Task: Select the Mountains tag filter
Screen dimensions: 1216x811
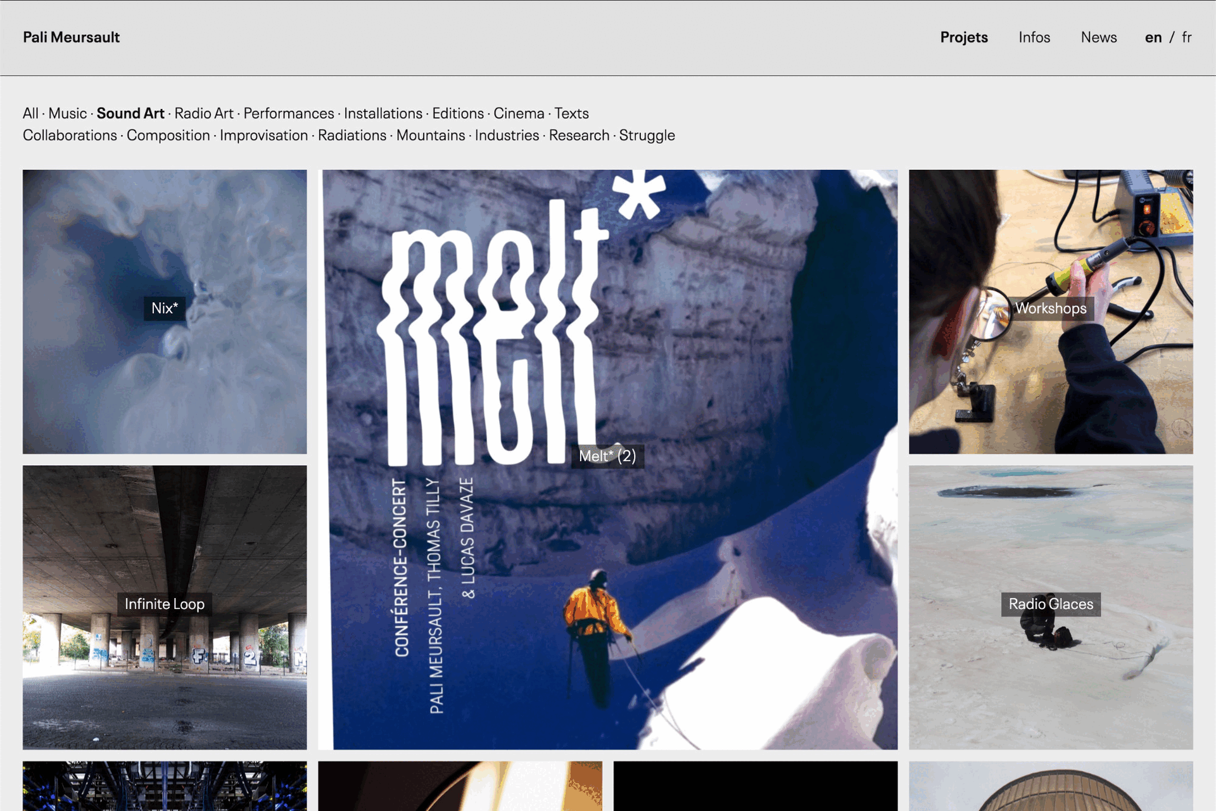Action: pyautogui.click(x=430, y=136)
